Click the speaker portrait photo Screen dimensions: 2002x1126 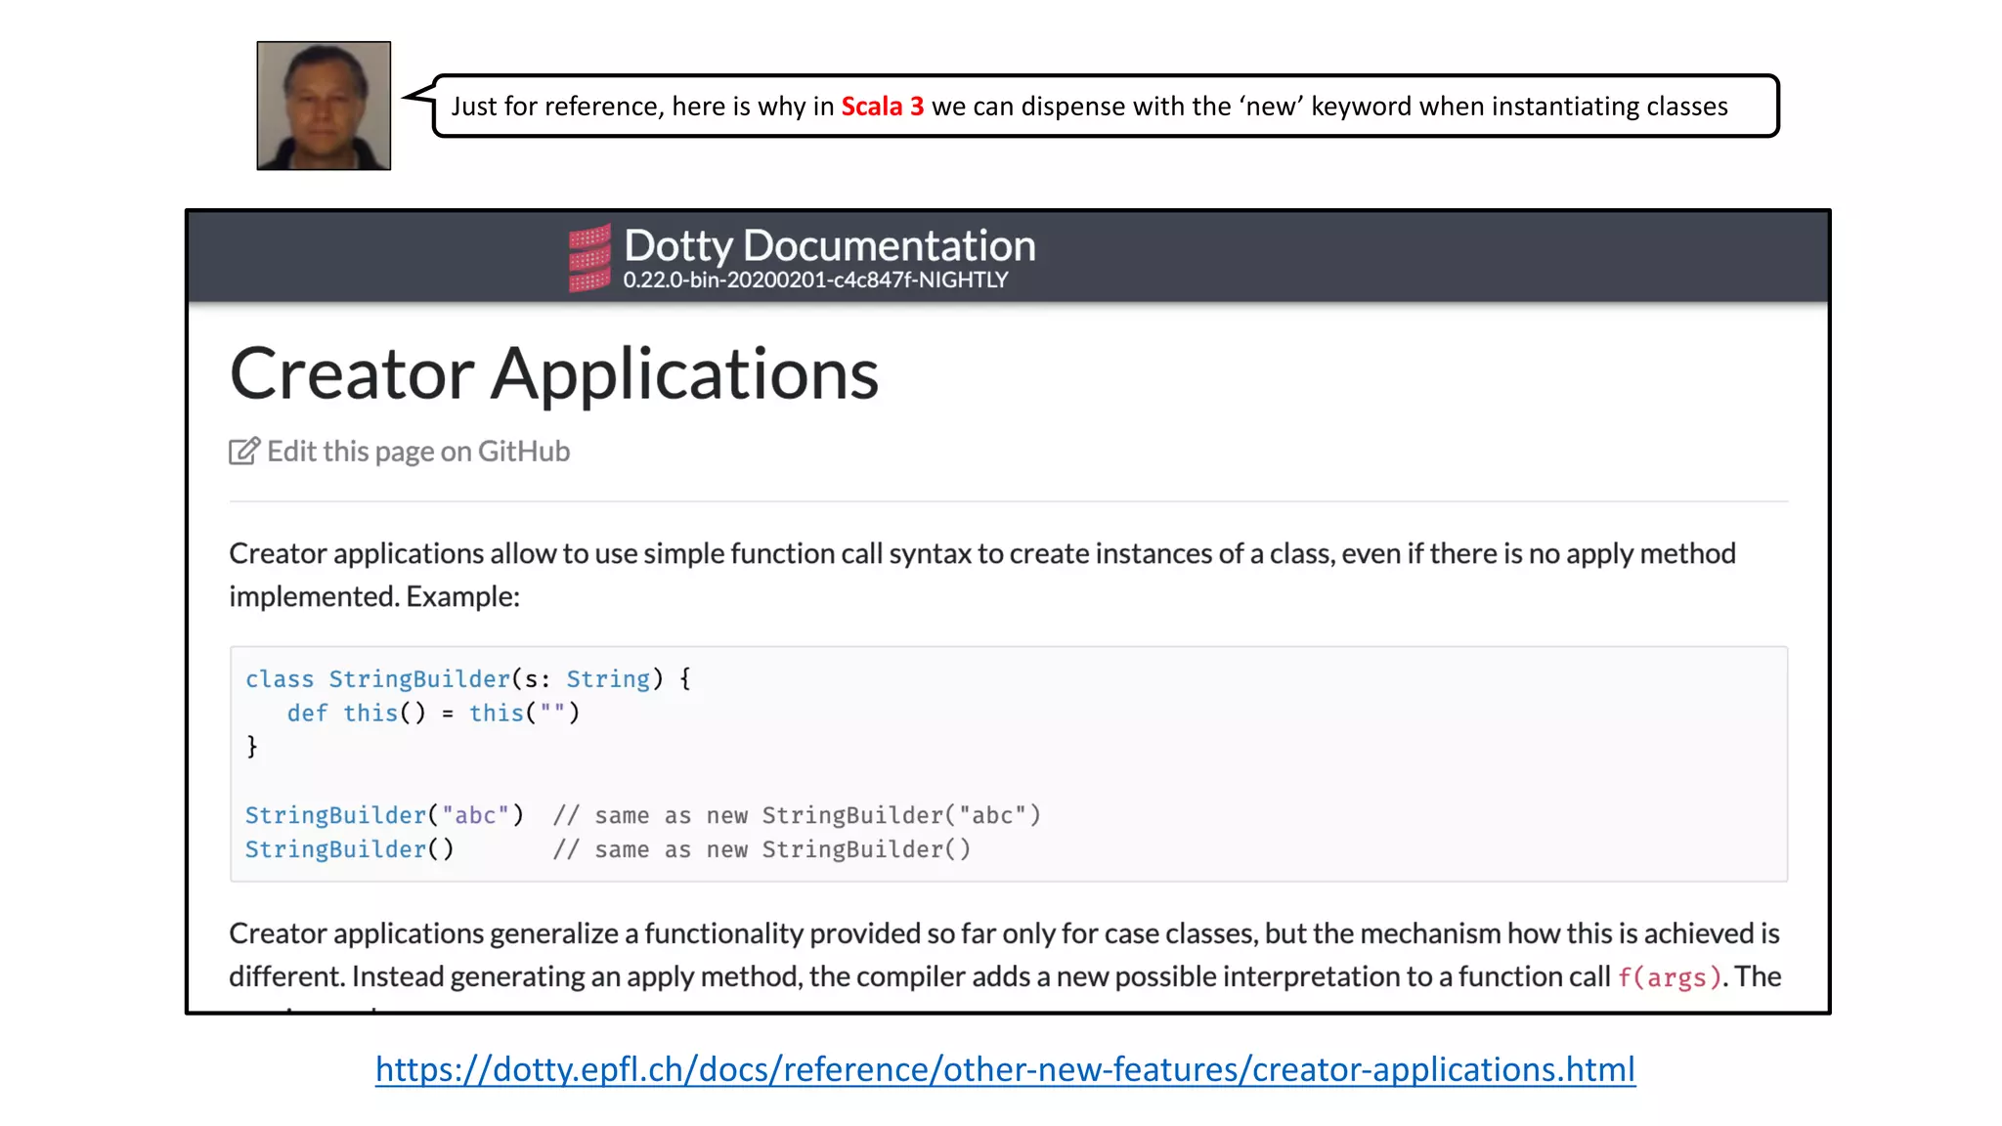click(324, 106)
